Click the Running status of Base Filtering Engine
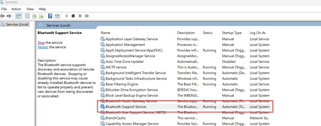Viewport: 321px width, 126px height. click(209, 84)
